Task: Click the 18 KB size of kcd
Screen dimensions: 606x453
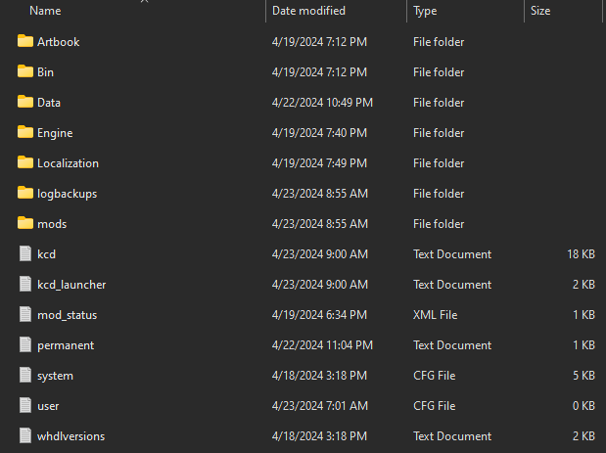Action: pos(581,254)
